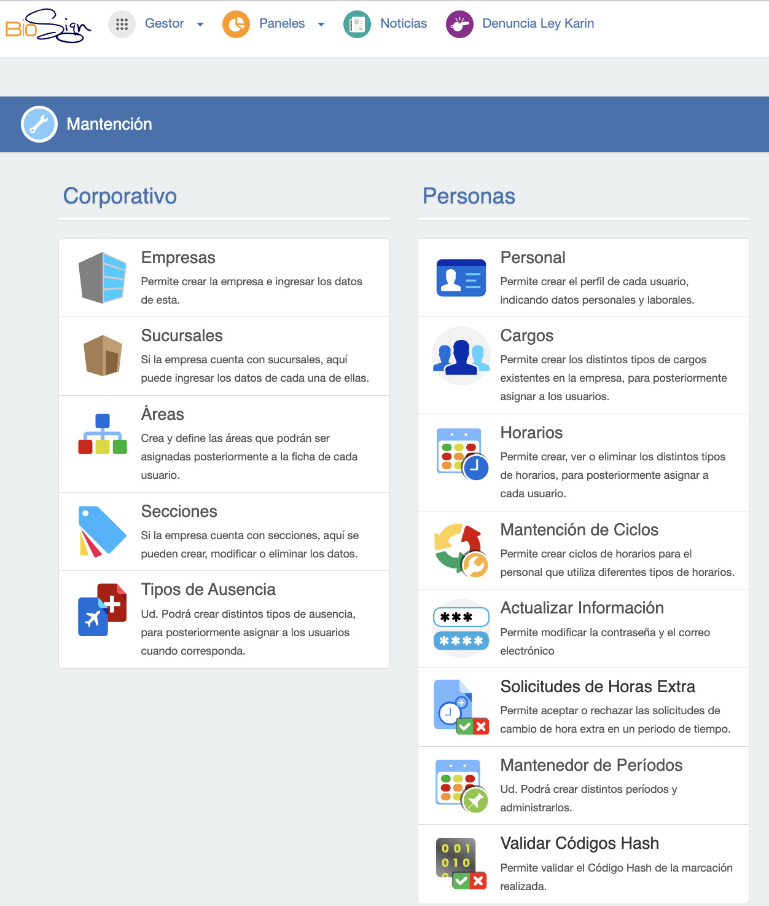Click the BioSign logo
This screenshot has height=906, width=769.
tap(48, 25)
